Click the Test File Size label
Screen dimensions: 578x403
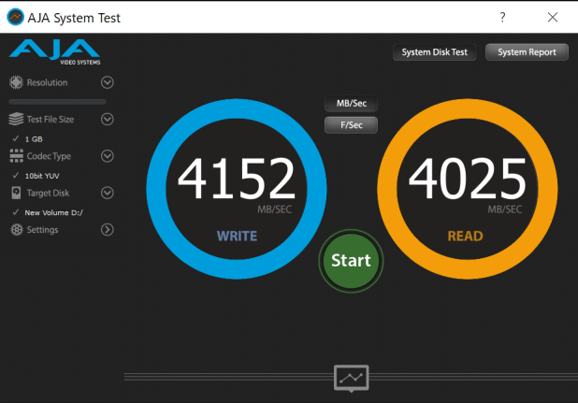click(51, 120)
